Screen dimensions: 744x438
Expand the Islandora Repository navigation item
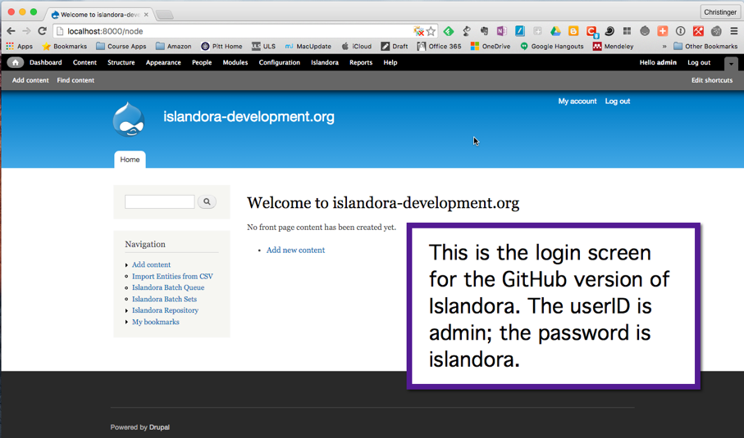[127, 311]
